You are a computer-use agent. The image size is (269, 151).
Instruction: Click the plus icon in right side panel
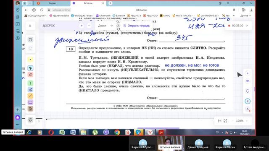248,73
